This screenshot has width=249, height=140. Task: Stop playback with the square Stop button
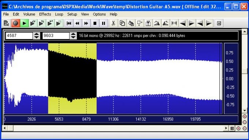click(95, 23)
